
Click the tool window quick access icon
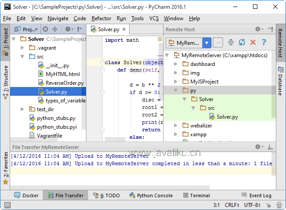click(7, 205)
